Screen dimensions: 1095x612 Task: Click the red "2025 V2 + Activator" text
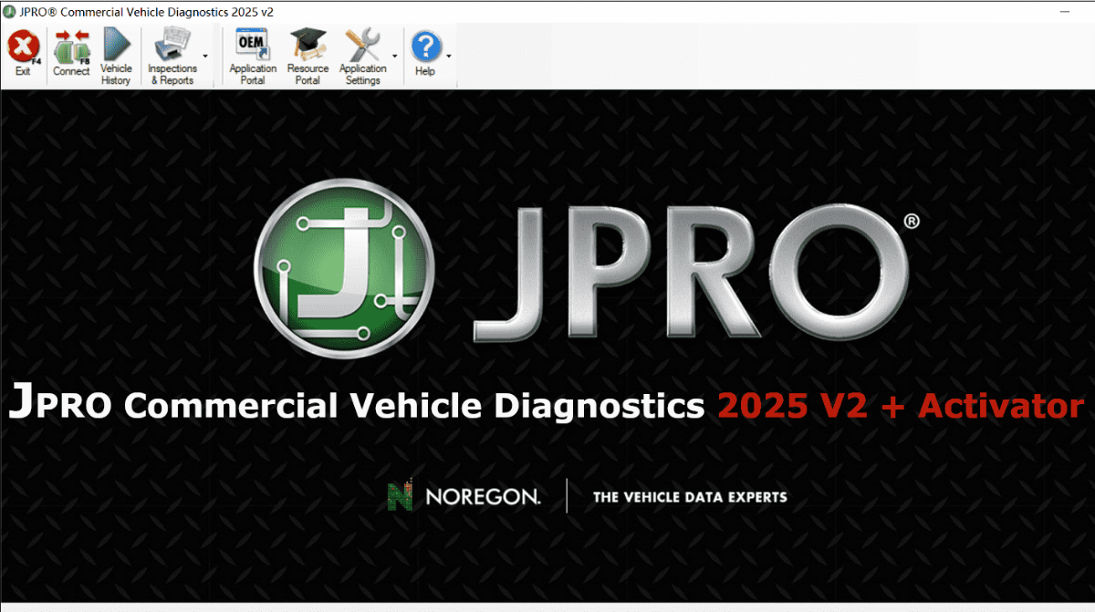pyautogui.click(x=901, y=405)
